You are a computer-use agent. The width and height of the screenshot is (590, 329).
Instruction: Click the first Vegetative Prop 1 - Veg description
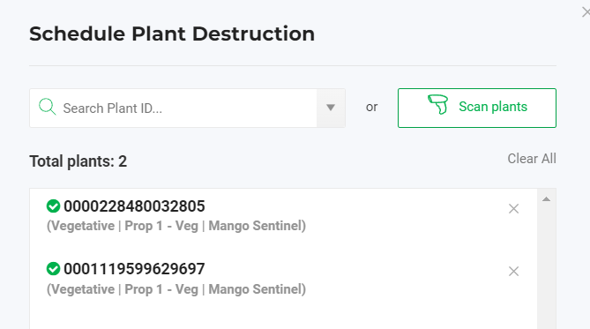[176, 226]
